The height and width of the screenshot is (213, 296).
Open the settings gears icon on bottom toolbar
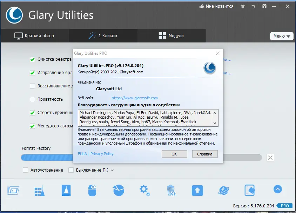144,189
